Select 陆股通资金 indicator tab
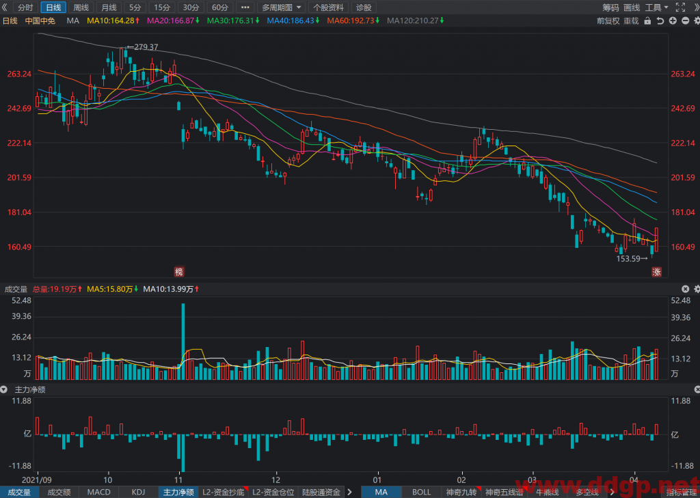Viewport: 700px width, 498px height. point(321,493)
